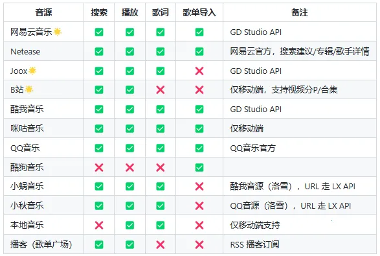Click the 播放 checkmark in Netease row
The width and height of the screenshot is (380, 256).
click(x=129, y=51)
